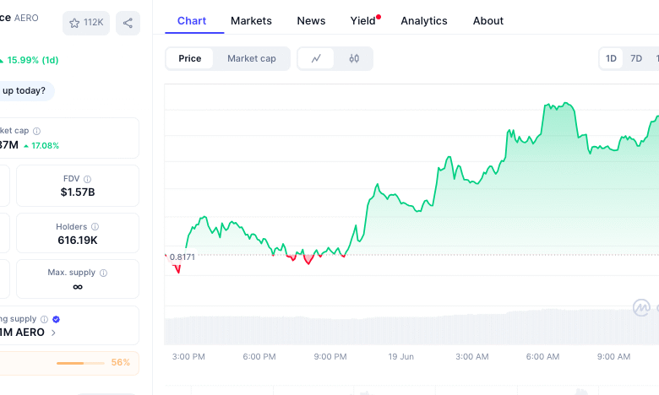Switch to candlestick chart icon
The width and height of the screenshot is (659, 395).
(x=354, y=58)
